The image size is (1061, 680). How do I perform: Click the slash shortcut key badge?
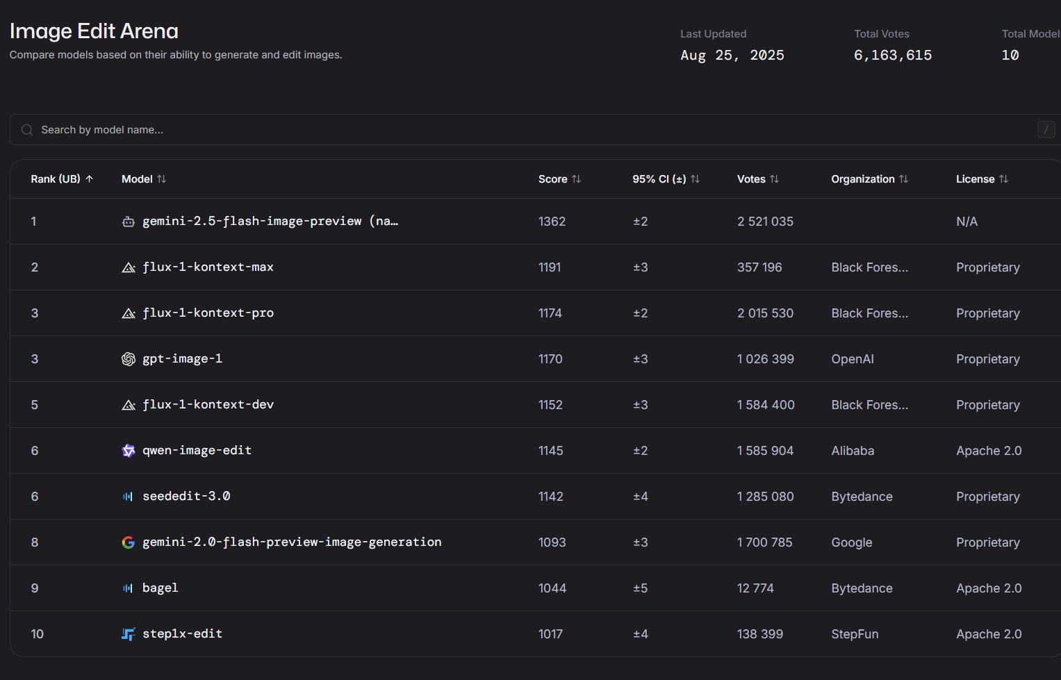1046,129
